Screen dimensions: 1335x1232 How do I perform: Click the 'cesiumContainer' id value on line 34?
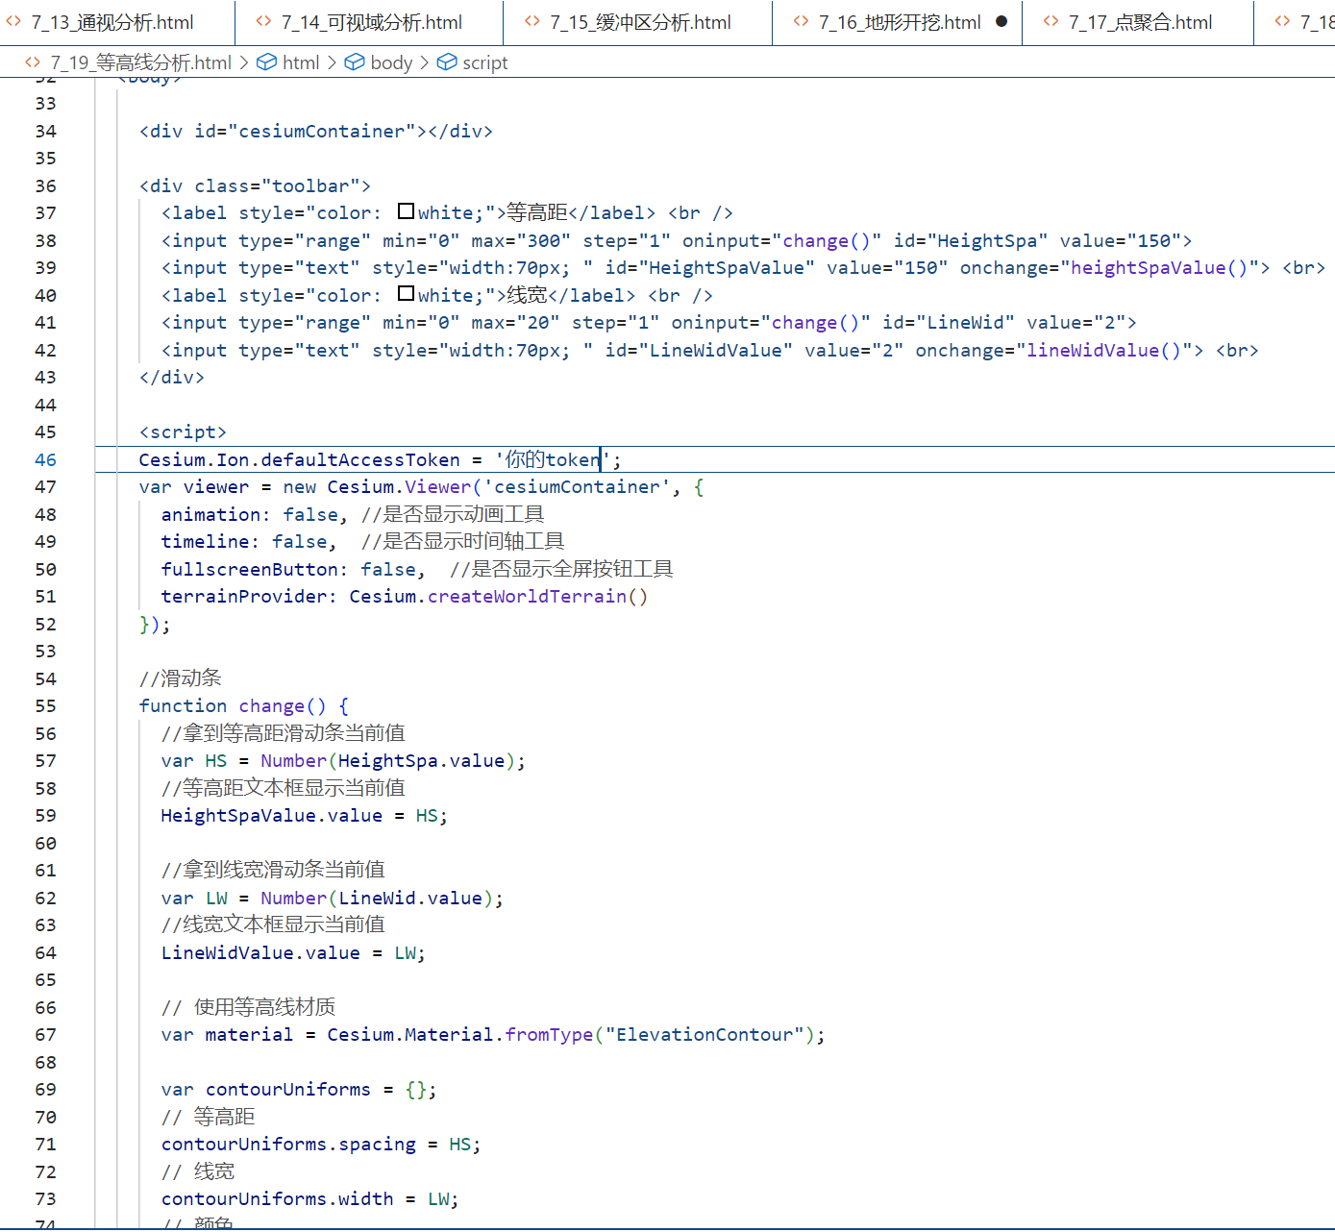pos(327,132)
